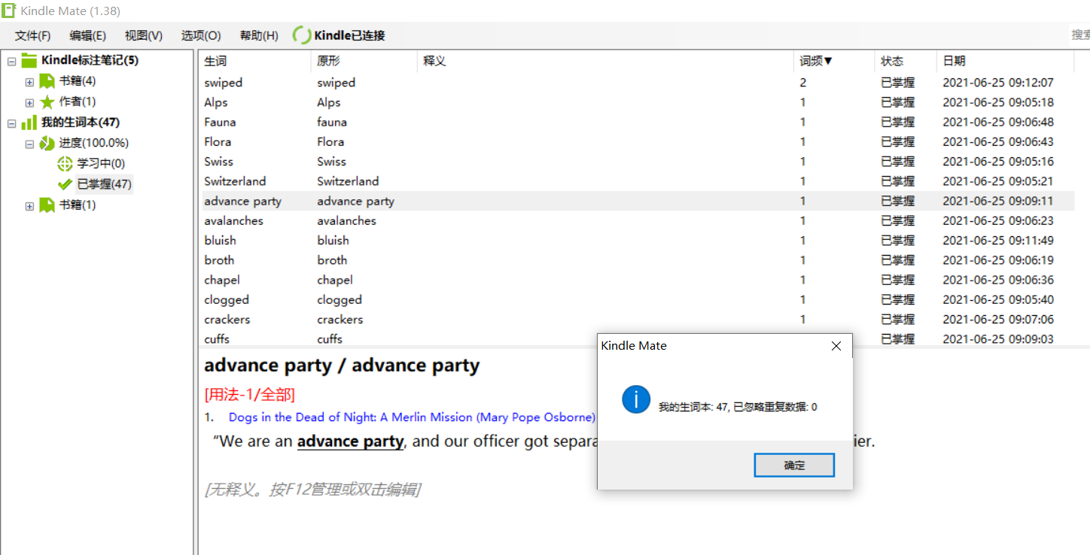This screenshot has width=1090, height=555.
Task: Select the avalanches word row
Action: click(x=637, y=220)
